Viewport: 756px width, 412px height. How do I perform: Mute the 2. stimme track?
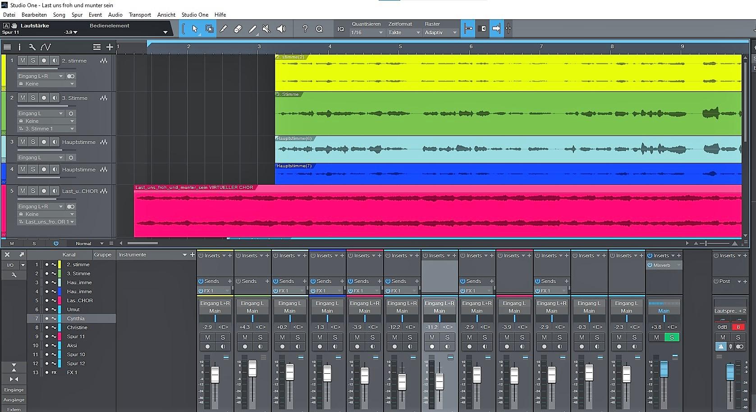(x=23, y=60)
